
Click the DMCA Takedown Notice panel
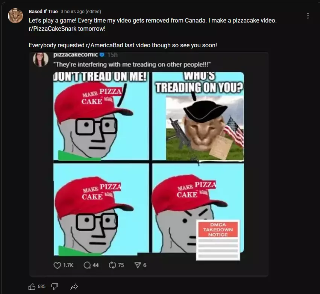(218, 240)
